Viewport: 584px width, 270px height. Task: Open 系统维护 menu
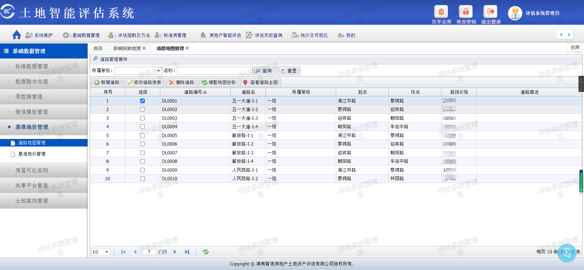(x=39, y=35)
